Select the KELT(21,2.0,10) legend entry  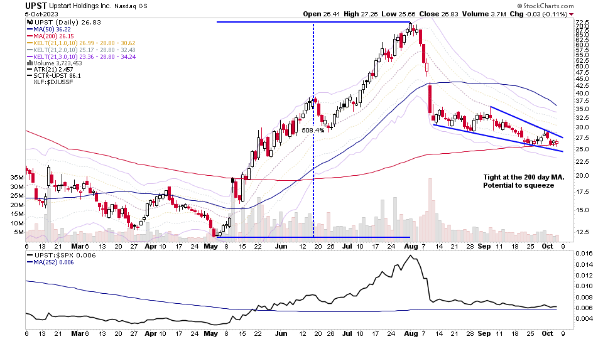[81, 50]
